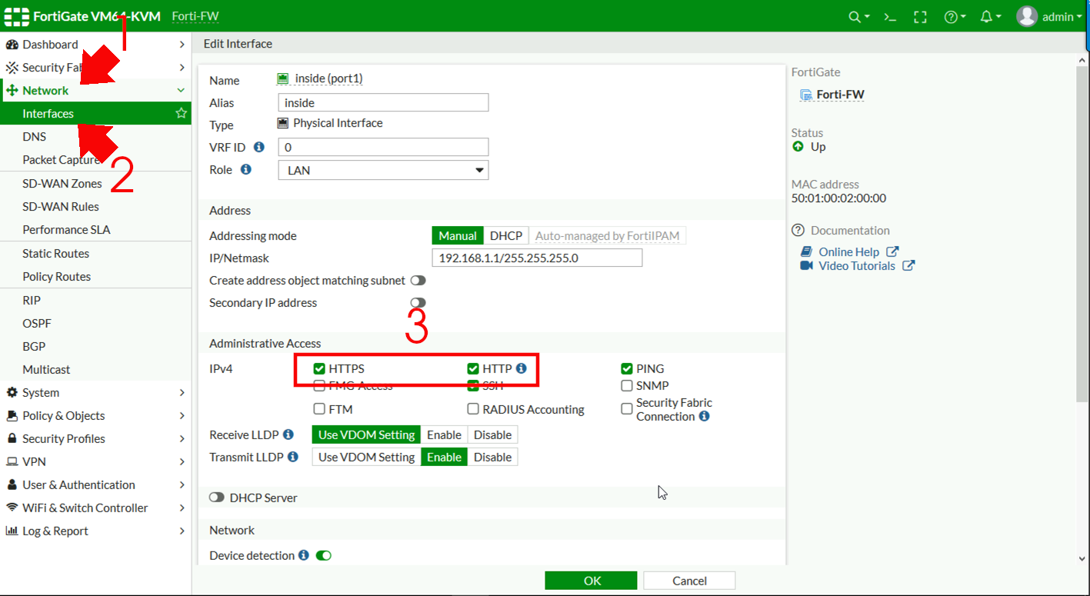
Task: Uncheck the HTTPS administrative access checkbox
Action: (x=319, y=369)
